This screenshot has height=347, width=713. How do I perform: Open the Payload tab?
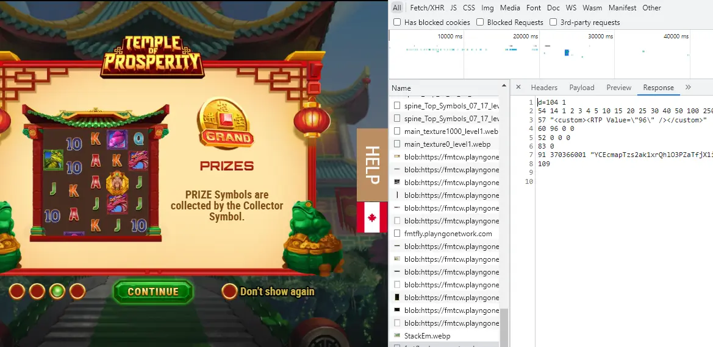point(582,88)
